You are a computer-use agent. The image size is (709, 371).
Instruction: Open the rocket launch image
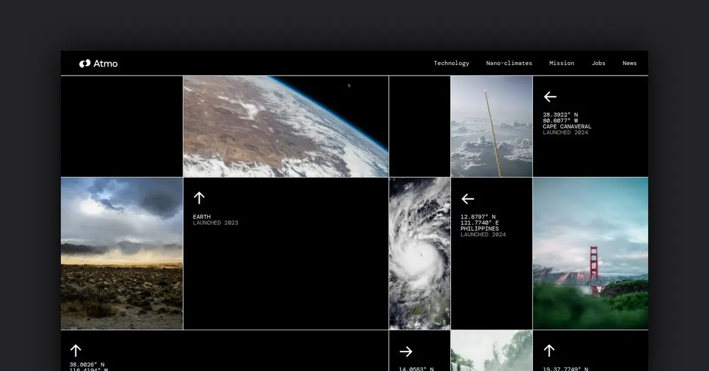[492, 126]
